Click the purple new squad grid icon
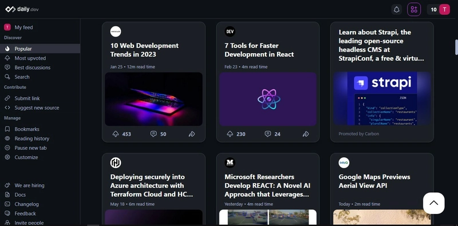This screenshot has height=226, width=458. (x=414, y=10)
